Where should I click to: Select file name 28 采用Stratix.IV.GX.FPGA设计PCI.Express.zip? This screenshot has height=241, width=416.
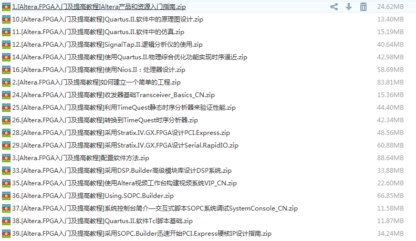tap(121, 132)
